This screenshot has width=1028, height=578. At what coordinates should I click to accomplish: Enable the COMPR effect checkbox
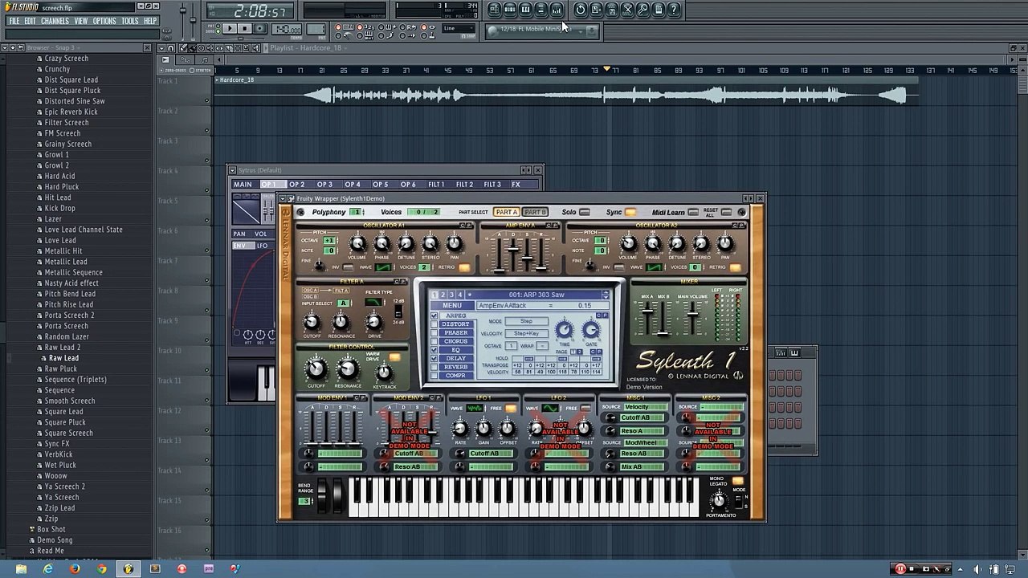pyautogui.click(x=434, y=375)
